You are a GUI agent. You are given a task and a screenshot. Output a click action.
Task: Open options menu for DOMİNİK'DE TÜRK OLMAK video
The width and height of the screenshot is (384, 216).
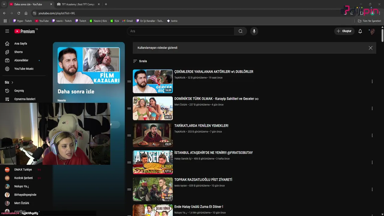[372, 109]
